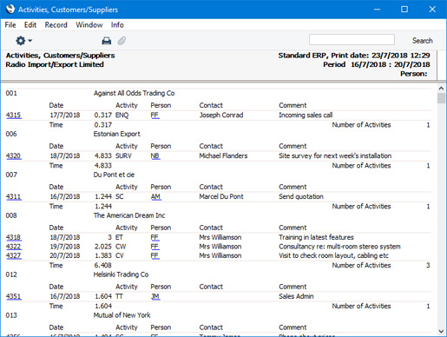Click the scrollbar down arrow
This screenshot has height=337, width=447.
click(x=441, y=332)
